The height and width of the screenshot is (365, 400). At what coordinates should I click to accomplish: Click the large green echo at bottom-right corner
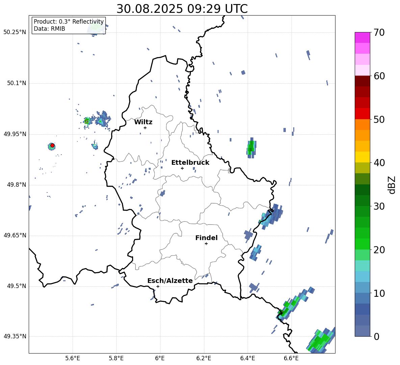point(321,340)
